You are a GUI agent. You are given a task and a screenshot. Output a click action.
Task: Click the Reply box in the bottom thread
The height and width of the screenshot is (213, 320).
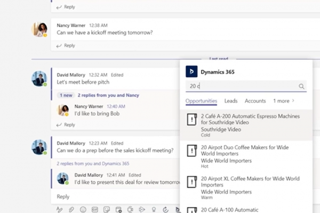coord(115,196)
